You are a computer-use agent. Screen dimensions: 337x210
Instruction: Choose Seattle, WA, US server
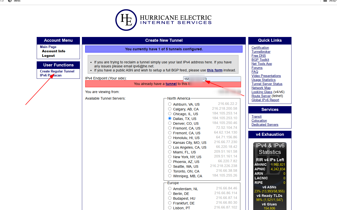(170, 166)
